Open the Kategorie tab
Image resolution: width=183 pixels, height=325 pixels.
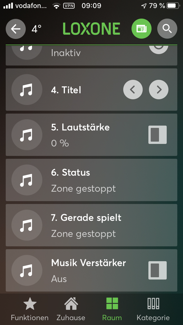tap(153, 309)
